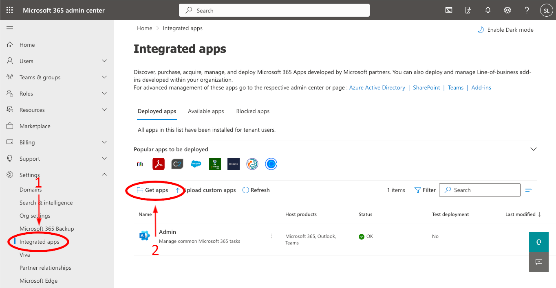
Task: Click the Filter button
Action: click(425, 190)
